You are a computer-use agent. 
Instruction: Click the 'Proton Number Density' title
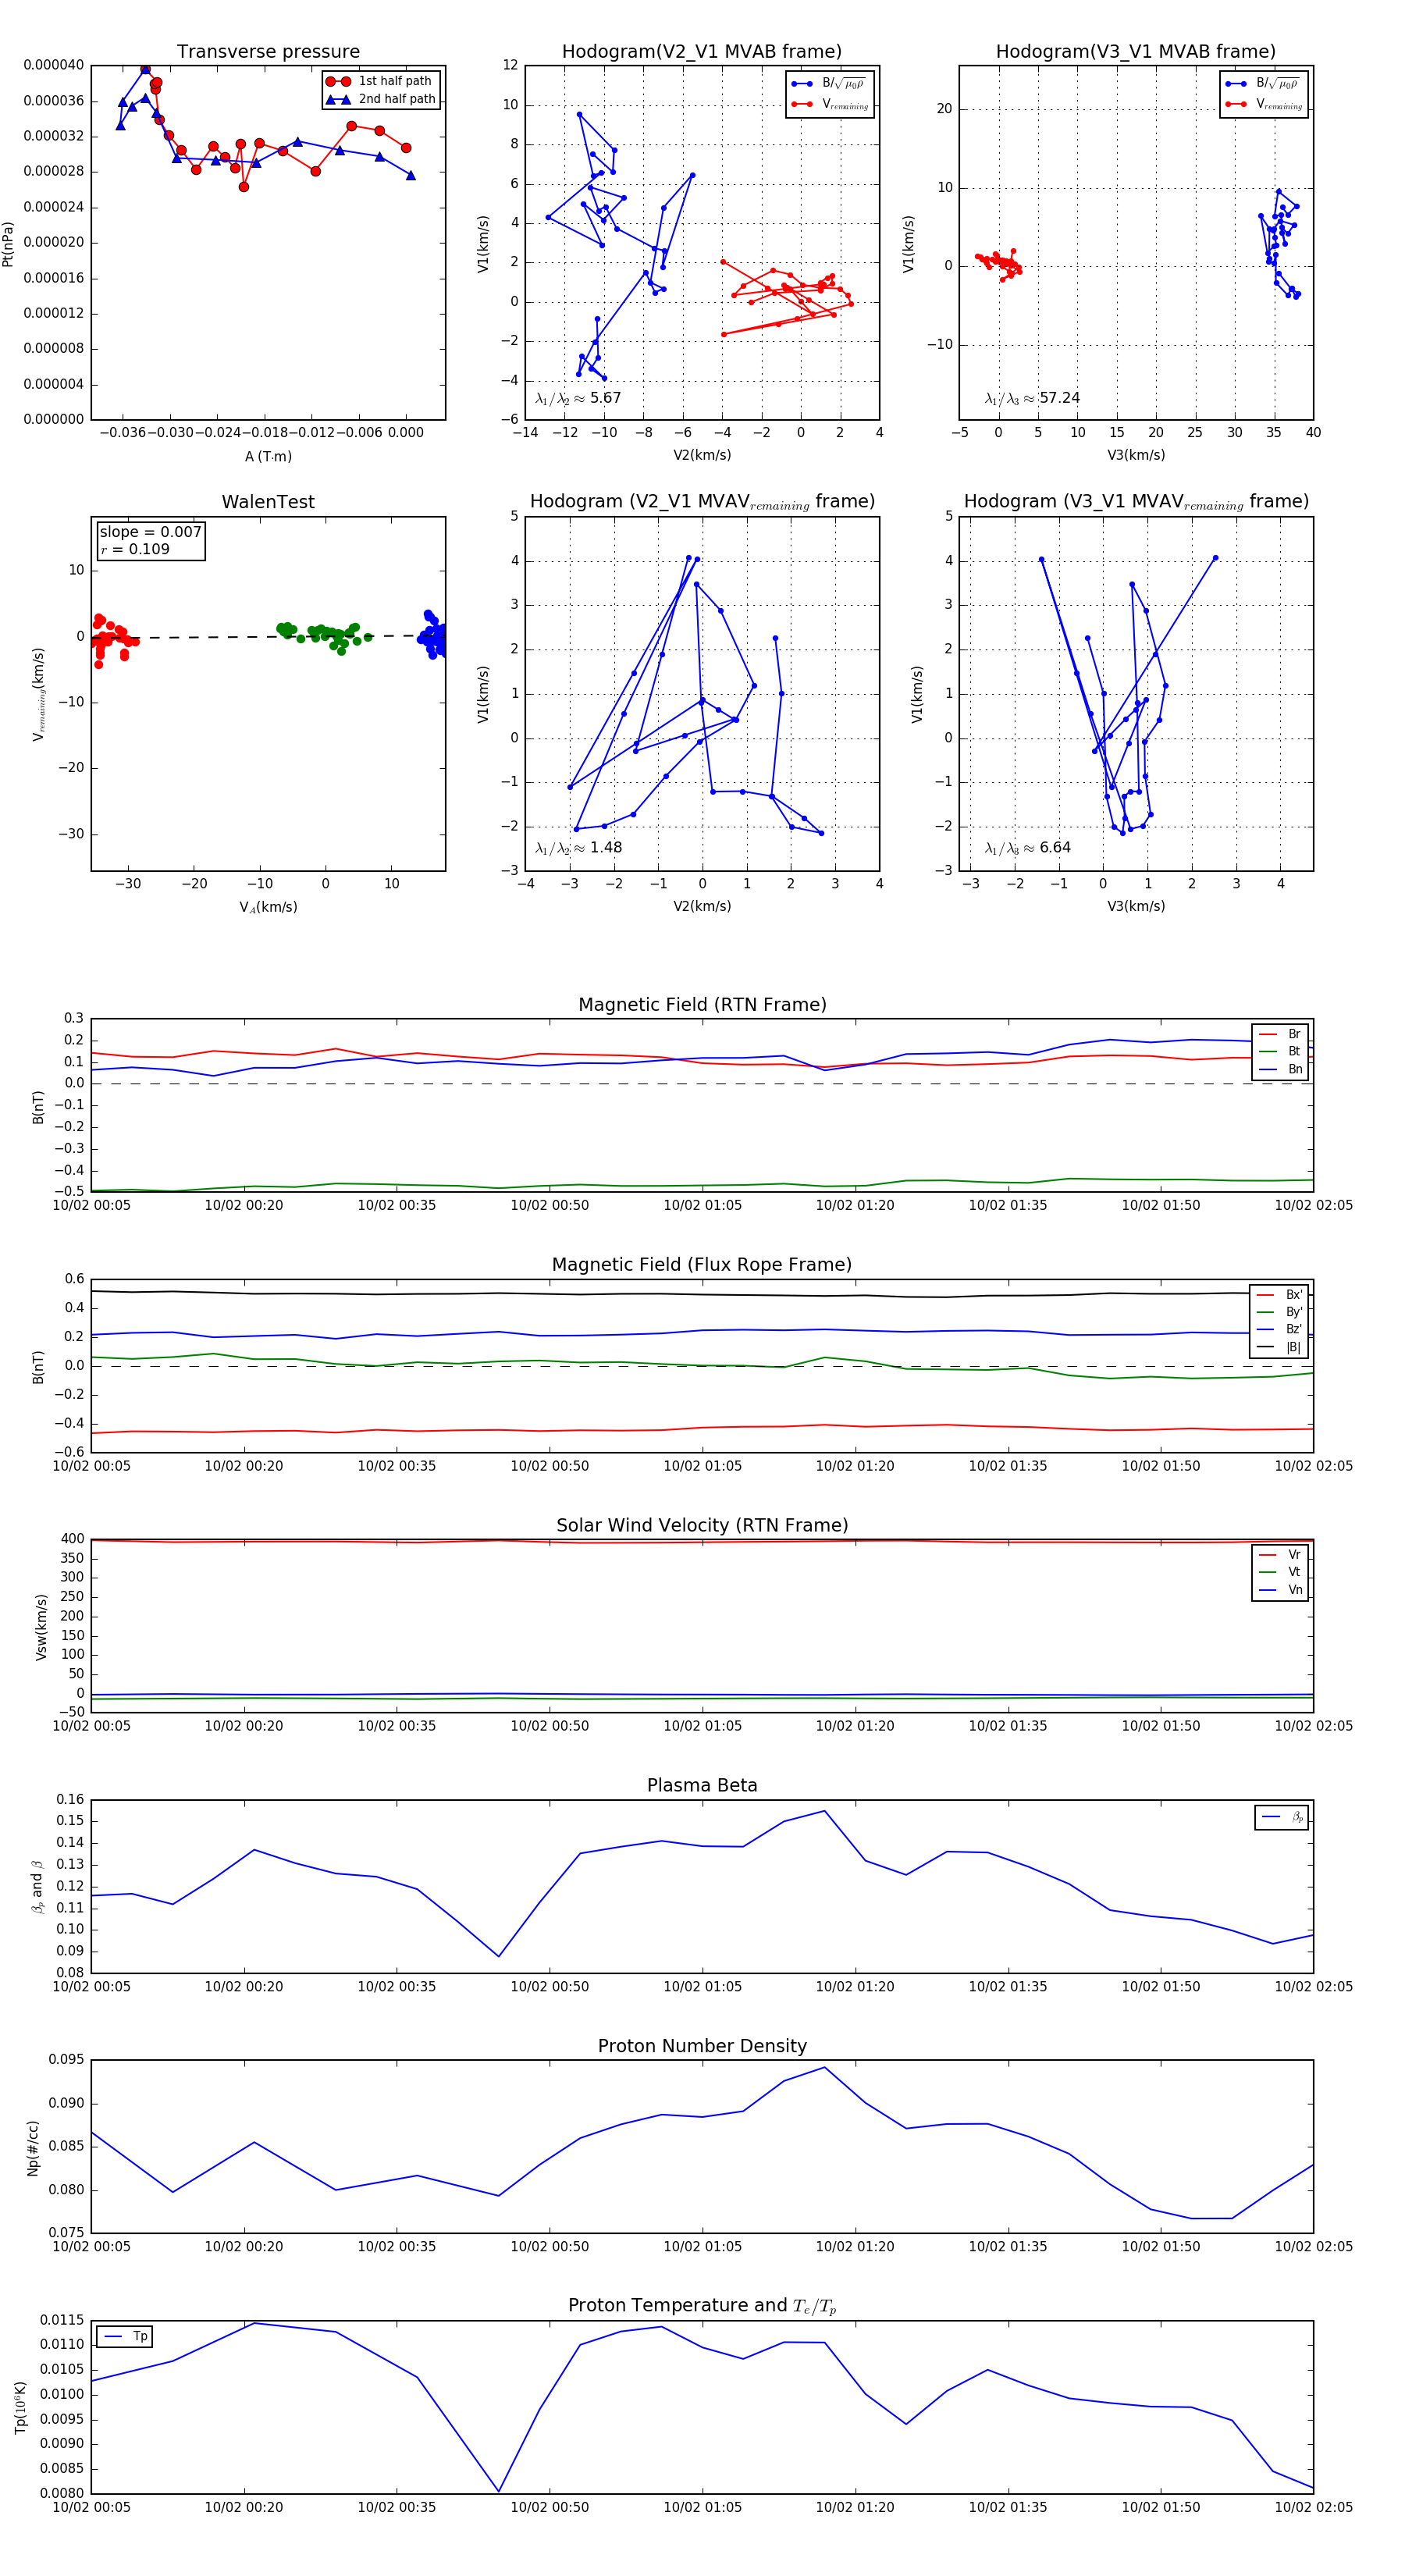pyautogui.click(x=702, y=2045)
